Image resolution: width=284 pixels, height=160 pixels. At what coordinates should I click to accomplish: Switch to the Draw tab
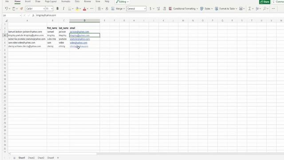pos(38,1)
